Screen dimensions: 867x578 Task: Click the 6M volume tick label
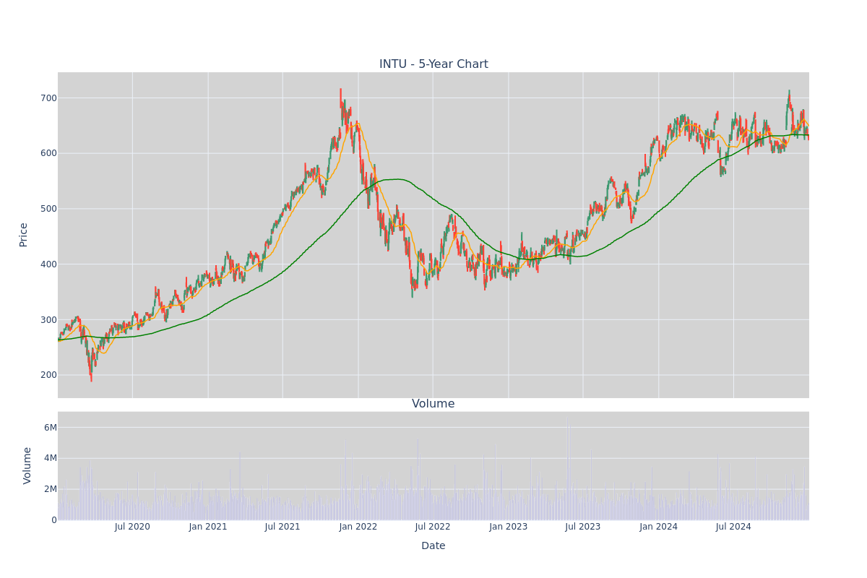pyautogui.click(x=51, y=428)
